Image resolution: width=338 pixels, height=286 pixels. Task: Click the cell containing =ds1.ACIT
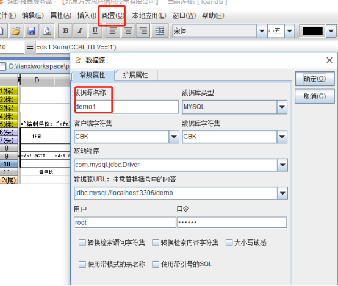[x=37, y=156]
